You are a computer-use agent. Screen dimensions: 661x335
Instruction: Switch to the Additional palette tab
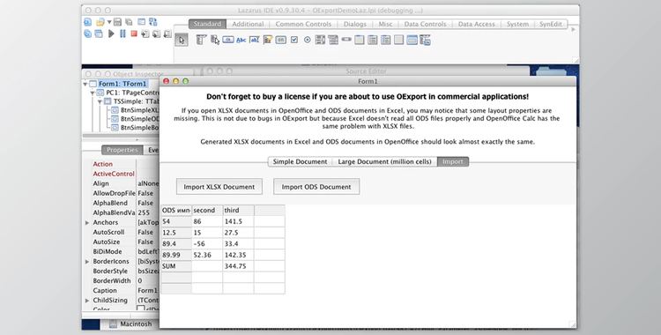[248, 24]
